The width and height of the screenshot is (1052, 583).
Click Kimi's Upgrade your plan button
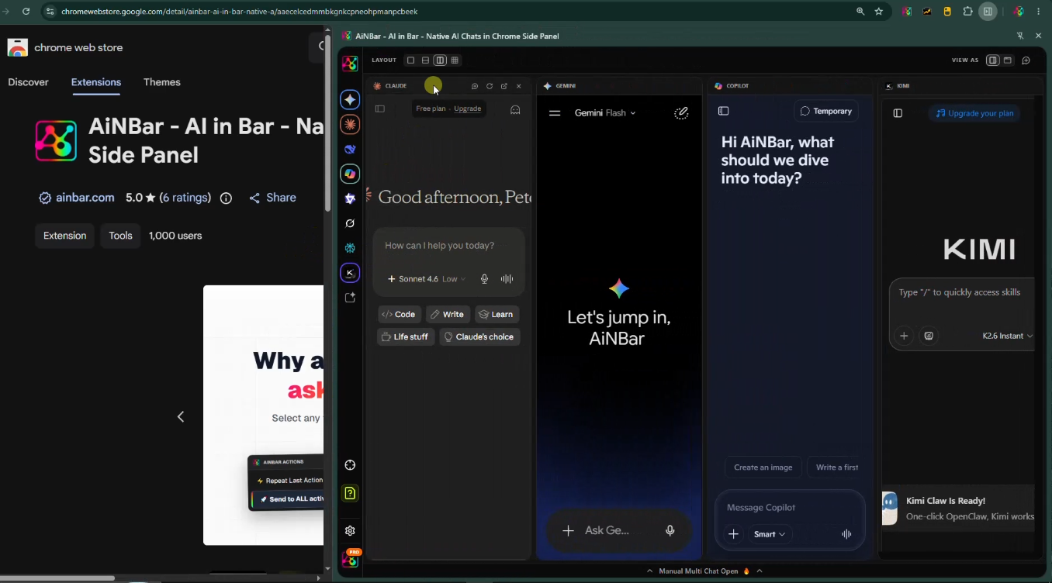pos(974,113)
